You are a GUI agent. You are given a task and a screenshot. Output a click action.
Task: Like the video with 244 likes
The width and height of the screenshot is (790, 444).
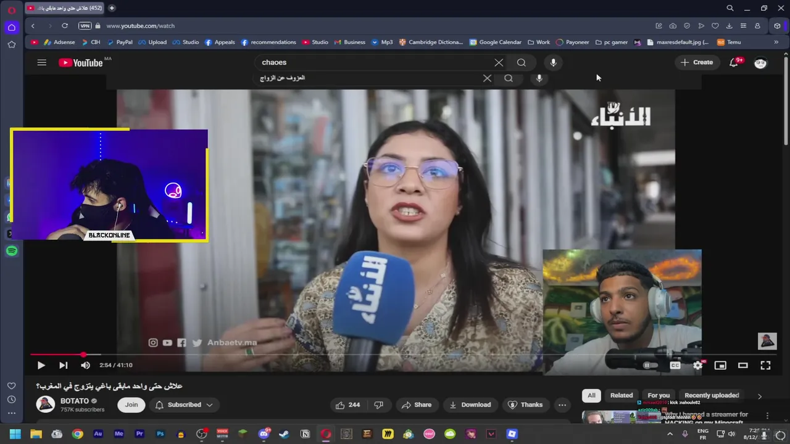pos(347,405)
